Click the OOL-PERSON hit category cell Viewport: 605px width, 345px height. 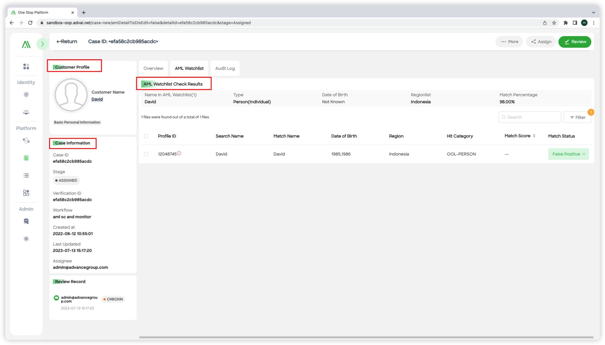coord(461,154)
